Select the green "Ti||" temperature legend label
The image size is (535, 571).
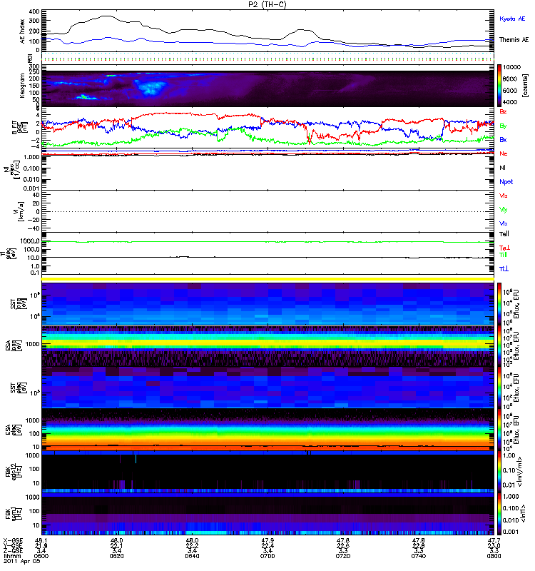(503, 255)
